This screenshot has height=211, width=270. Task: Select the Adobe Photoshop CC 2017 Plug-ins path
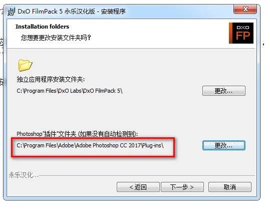pyautogui.click(x=90, y=145)
